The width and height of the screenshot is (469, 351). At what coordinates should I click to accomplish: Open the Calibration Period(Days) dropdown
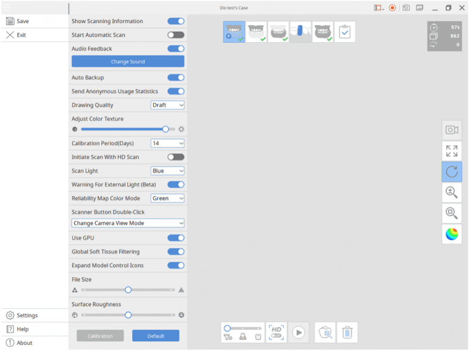[x=167, y=143]
